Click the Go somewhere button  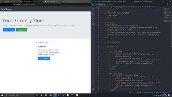(x=44, y=58)
